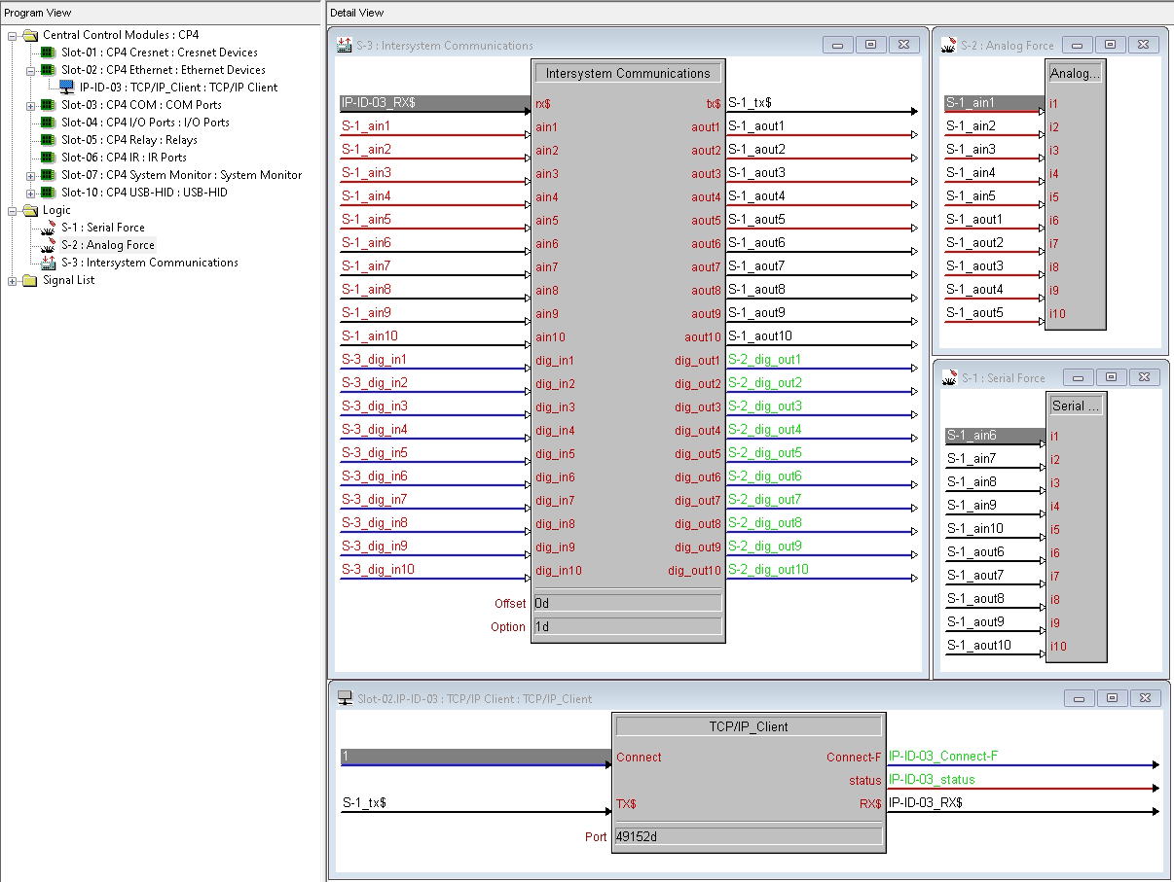1174x882 pixels.
Task: Click the Program View pane header
Action: [x=161, y=13]
